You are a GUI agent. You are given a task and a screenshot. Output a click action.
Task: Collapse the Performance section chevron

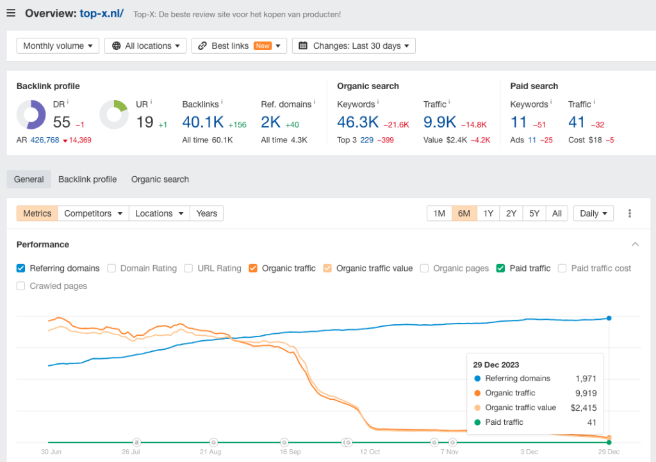click(635, 244)
